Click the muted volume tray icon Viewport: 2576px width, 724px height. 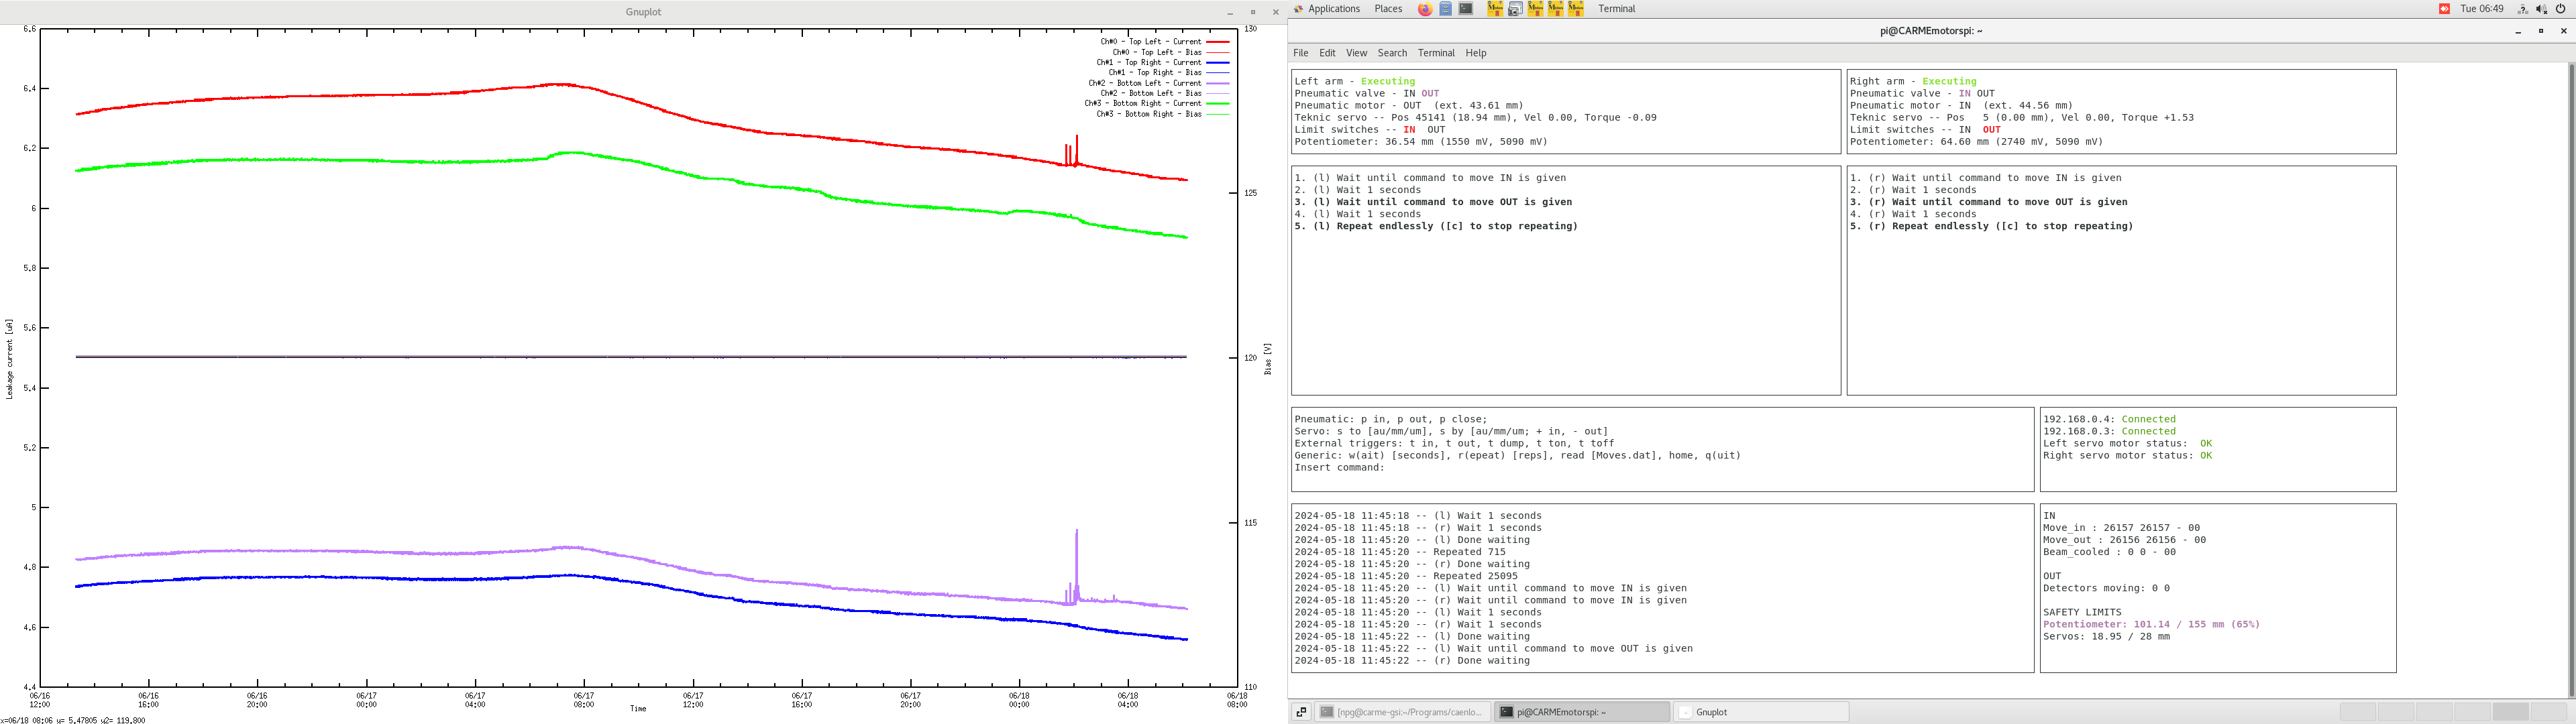pos(2542,9)
